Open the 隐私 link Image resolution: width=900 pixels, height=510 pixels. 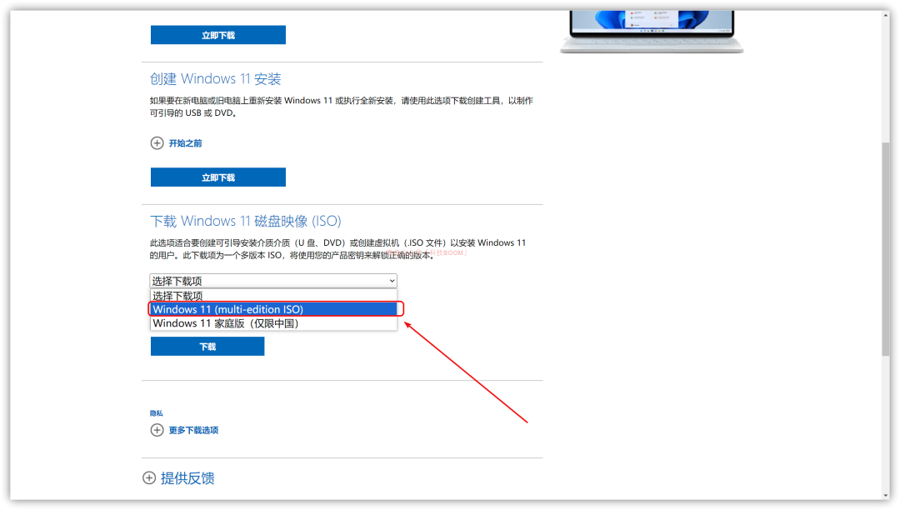pyautogui.click(x=156, y=413)
